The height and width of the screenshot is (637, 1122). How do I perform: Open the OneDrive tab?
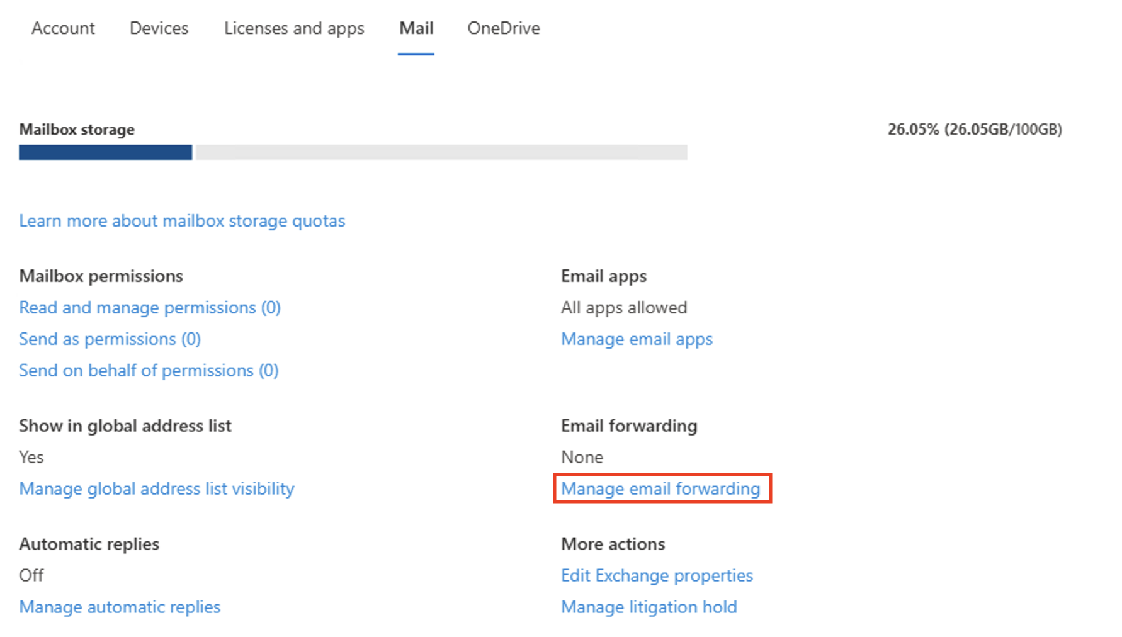coord(503,28)
